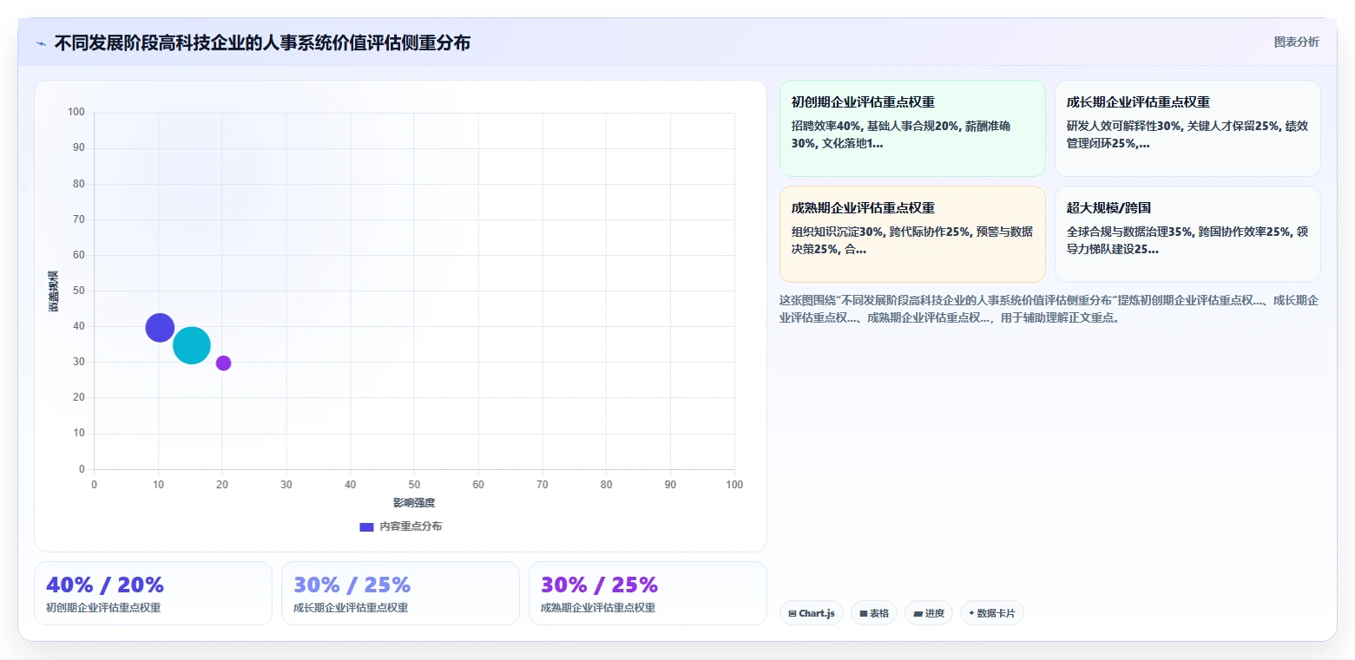Select the 数据卡片 tag

[x=992, y=613]
